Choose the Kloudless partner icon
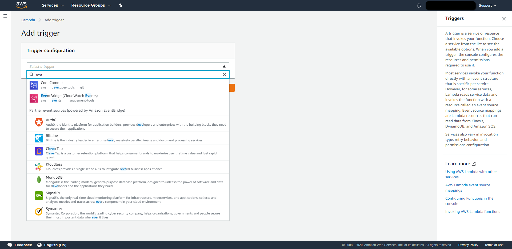 [x=39, y=167]
